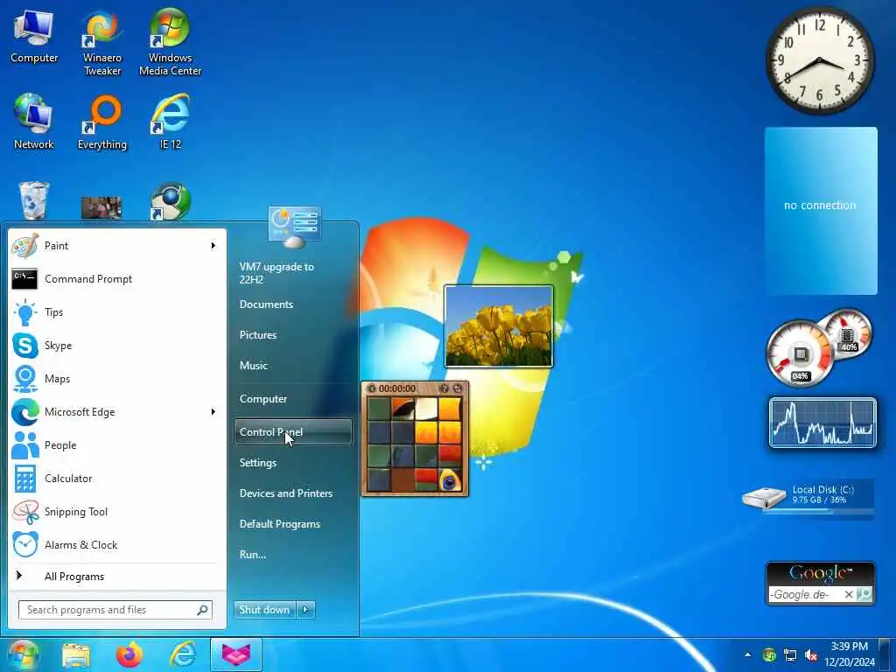Open Alarms & Clock
Viewport: 896px width, 672px height.
[x=117, y=544]
